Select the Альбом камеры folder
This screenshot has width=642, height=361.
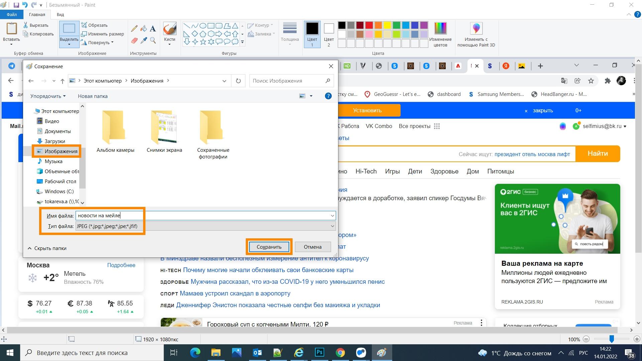click(x=115, y=132)
